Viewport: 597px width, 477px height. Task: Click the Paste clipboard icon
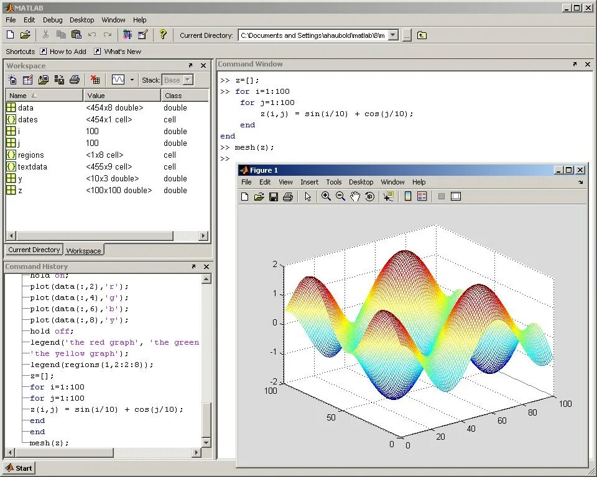pyautogui.click(x=76, y=35)
